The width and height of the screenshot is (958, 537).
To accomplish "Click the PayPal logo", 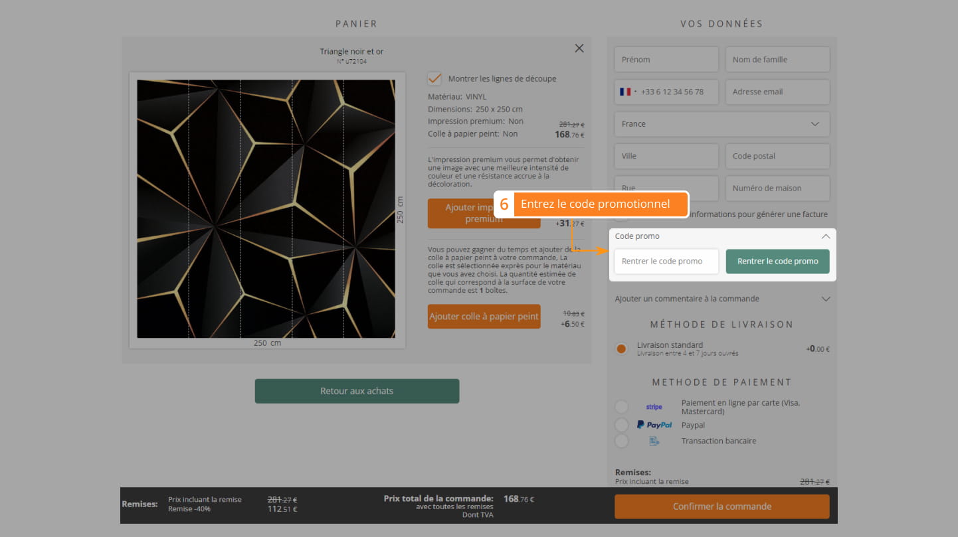I will tap(654, 425).
